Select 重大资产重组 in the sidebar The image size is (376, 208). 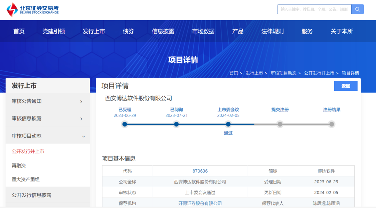[x=26, y=179]
